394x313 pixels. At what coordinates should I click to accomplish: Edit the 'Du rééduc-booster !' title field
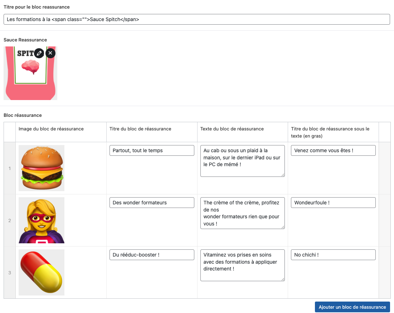[152, 255]
